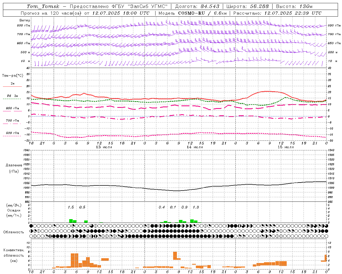
Task: Click the left '500 м' wind level label
Action: pos(25,52)
